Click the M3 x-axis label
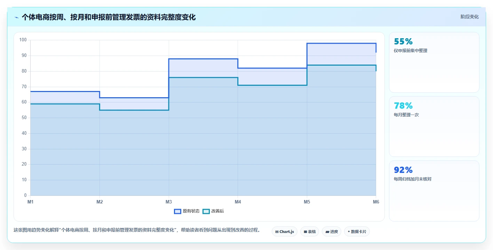 pyautogui.click(x=169, y=202)
